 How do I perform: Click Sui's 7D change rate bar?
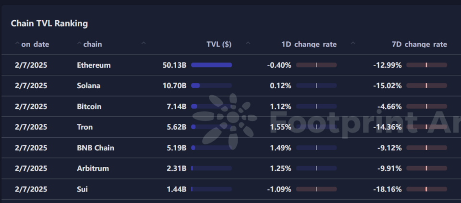coord(426,189)
